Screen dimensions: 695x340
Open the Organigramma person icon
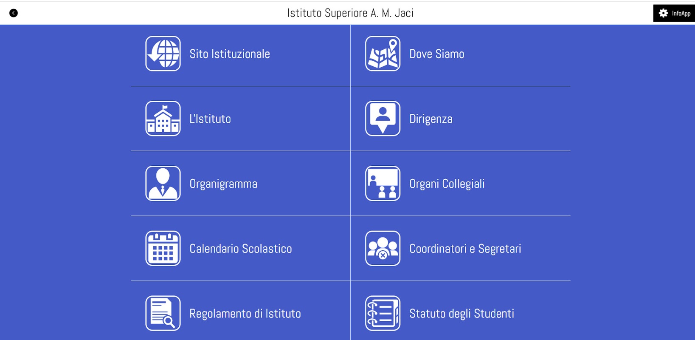[163, 184]
